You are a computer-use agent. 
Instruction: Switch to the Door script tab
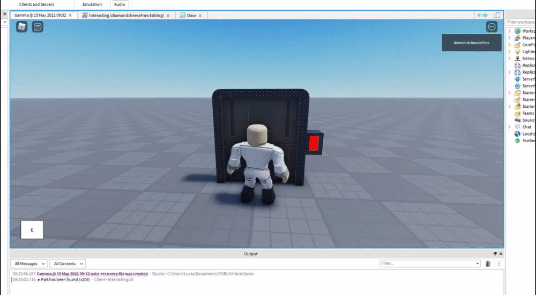(x=191, y=16)
